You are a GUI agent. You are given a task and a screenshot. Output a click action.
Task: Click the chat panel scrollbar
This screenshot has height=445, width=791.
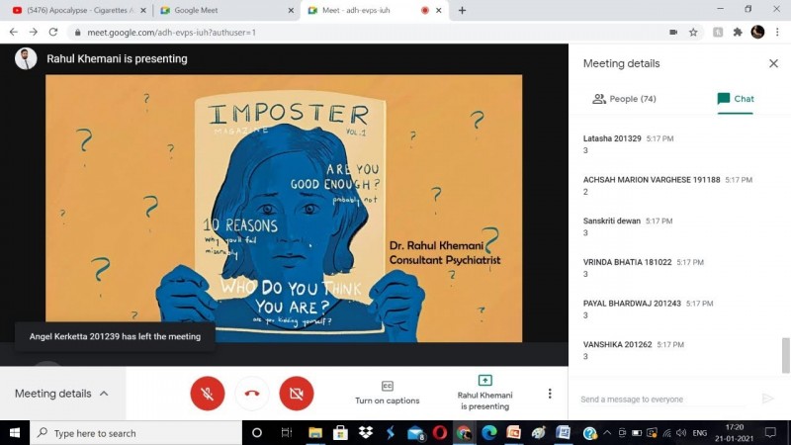(x=785, y=355)
